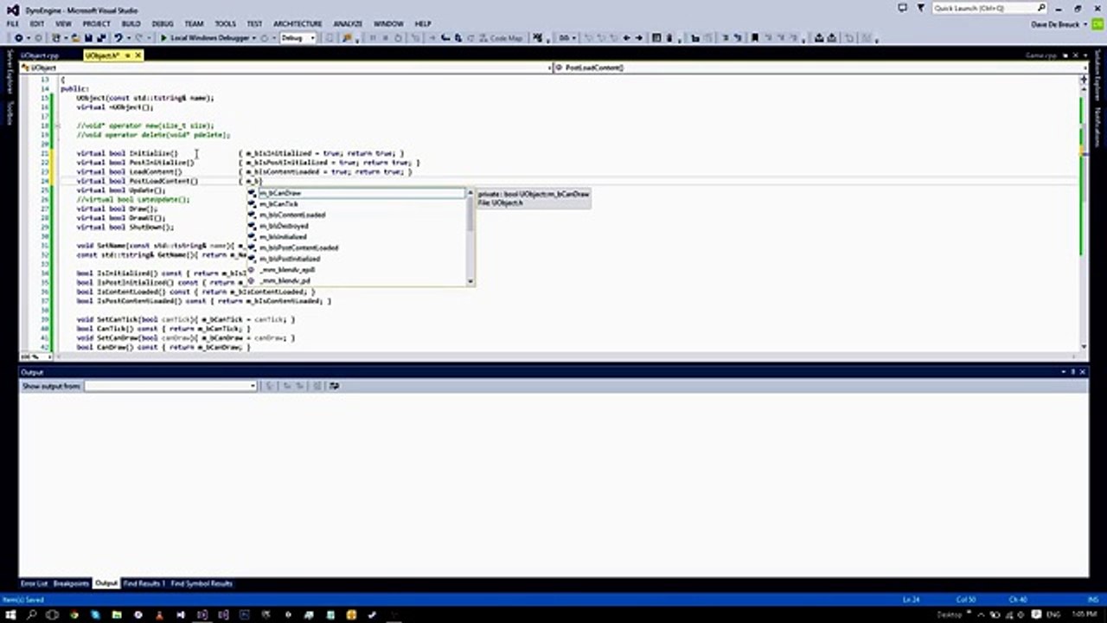
Task: Open the Output window position dropdown
Action: 1063,372
